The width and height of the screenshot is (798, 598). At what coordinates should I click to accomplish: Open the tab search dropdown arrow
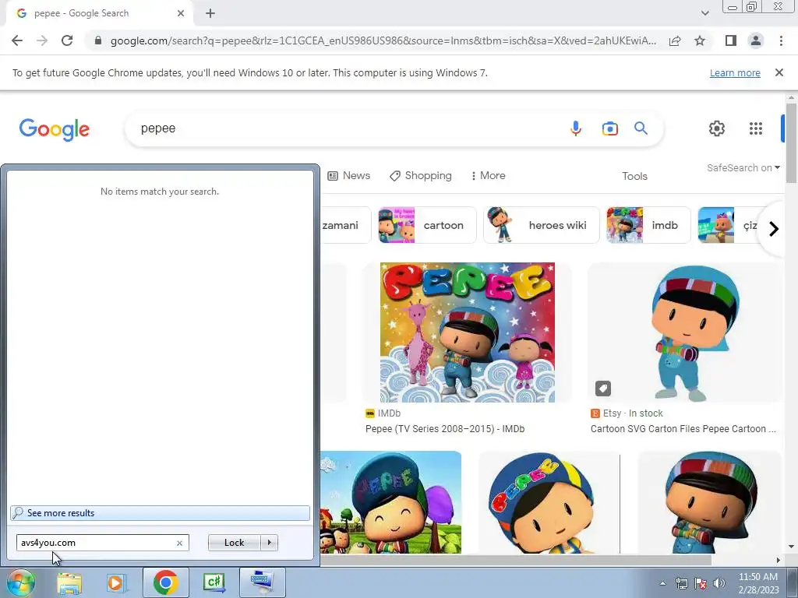tap(704, 13)
